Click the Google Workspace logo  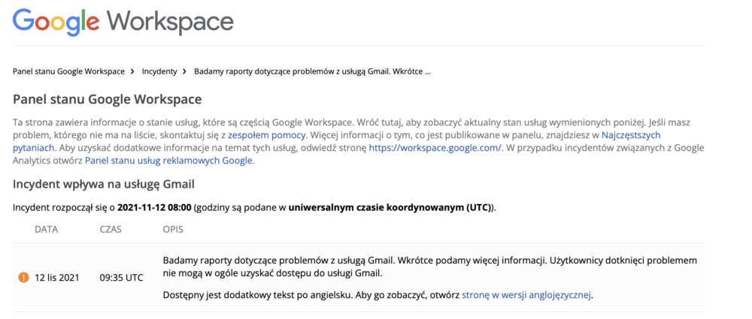(x=123, y=22)
